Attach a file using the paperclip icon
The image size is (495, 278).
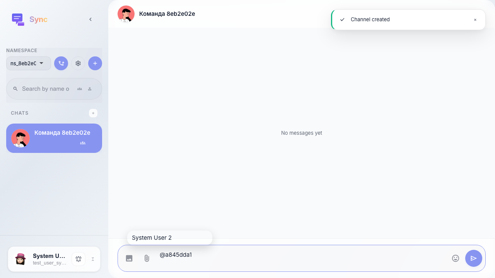pyautogui.click(x=147, y=258)
